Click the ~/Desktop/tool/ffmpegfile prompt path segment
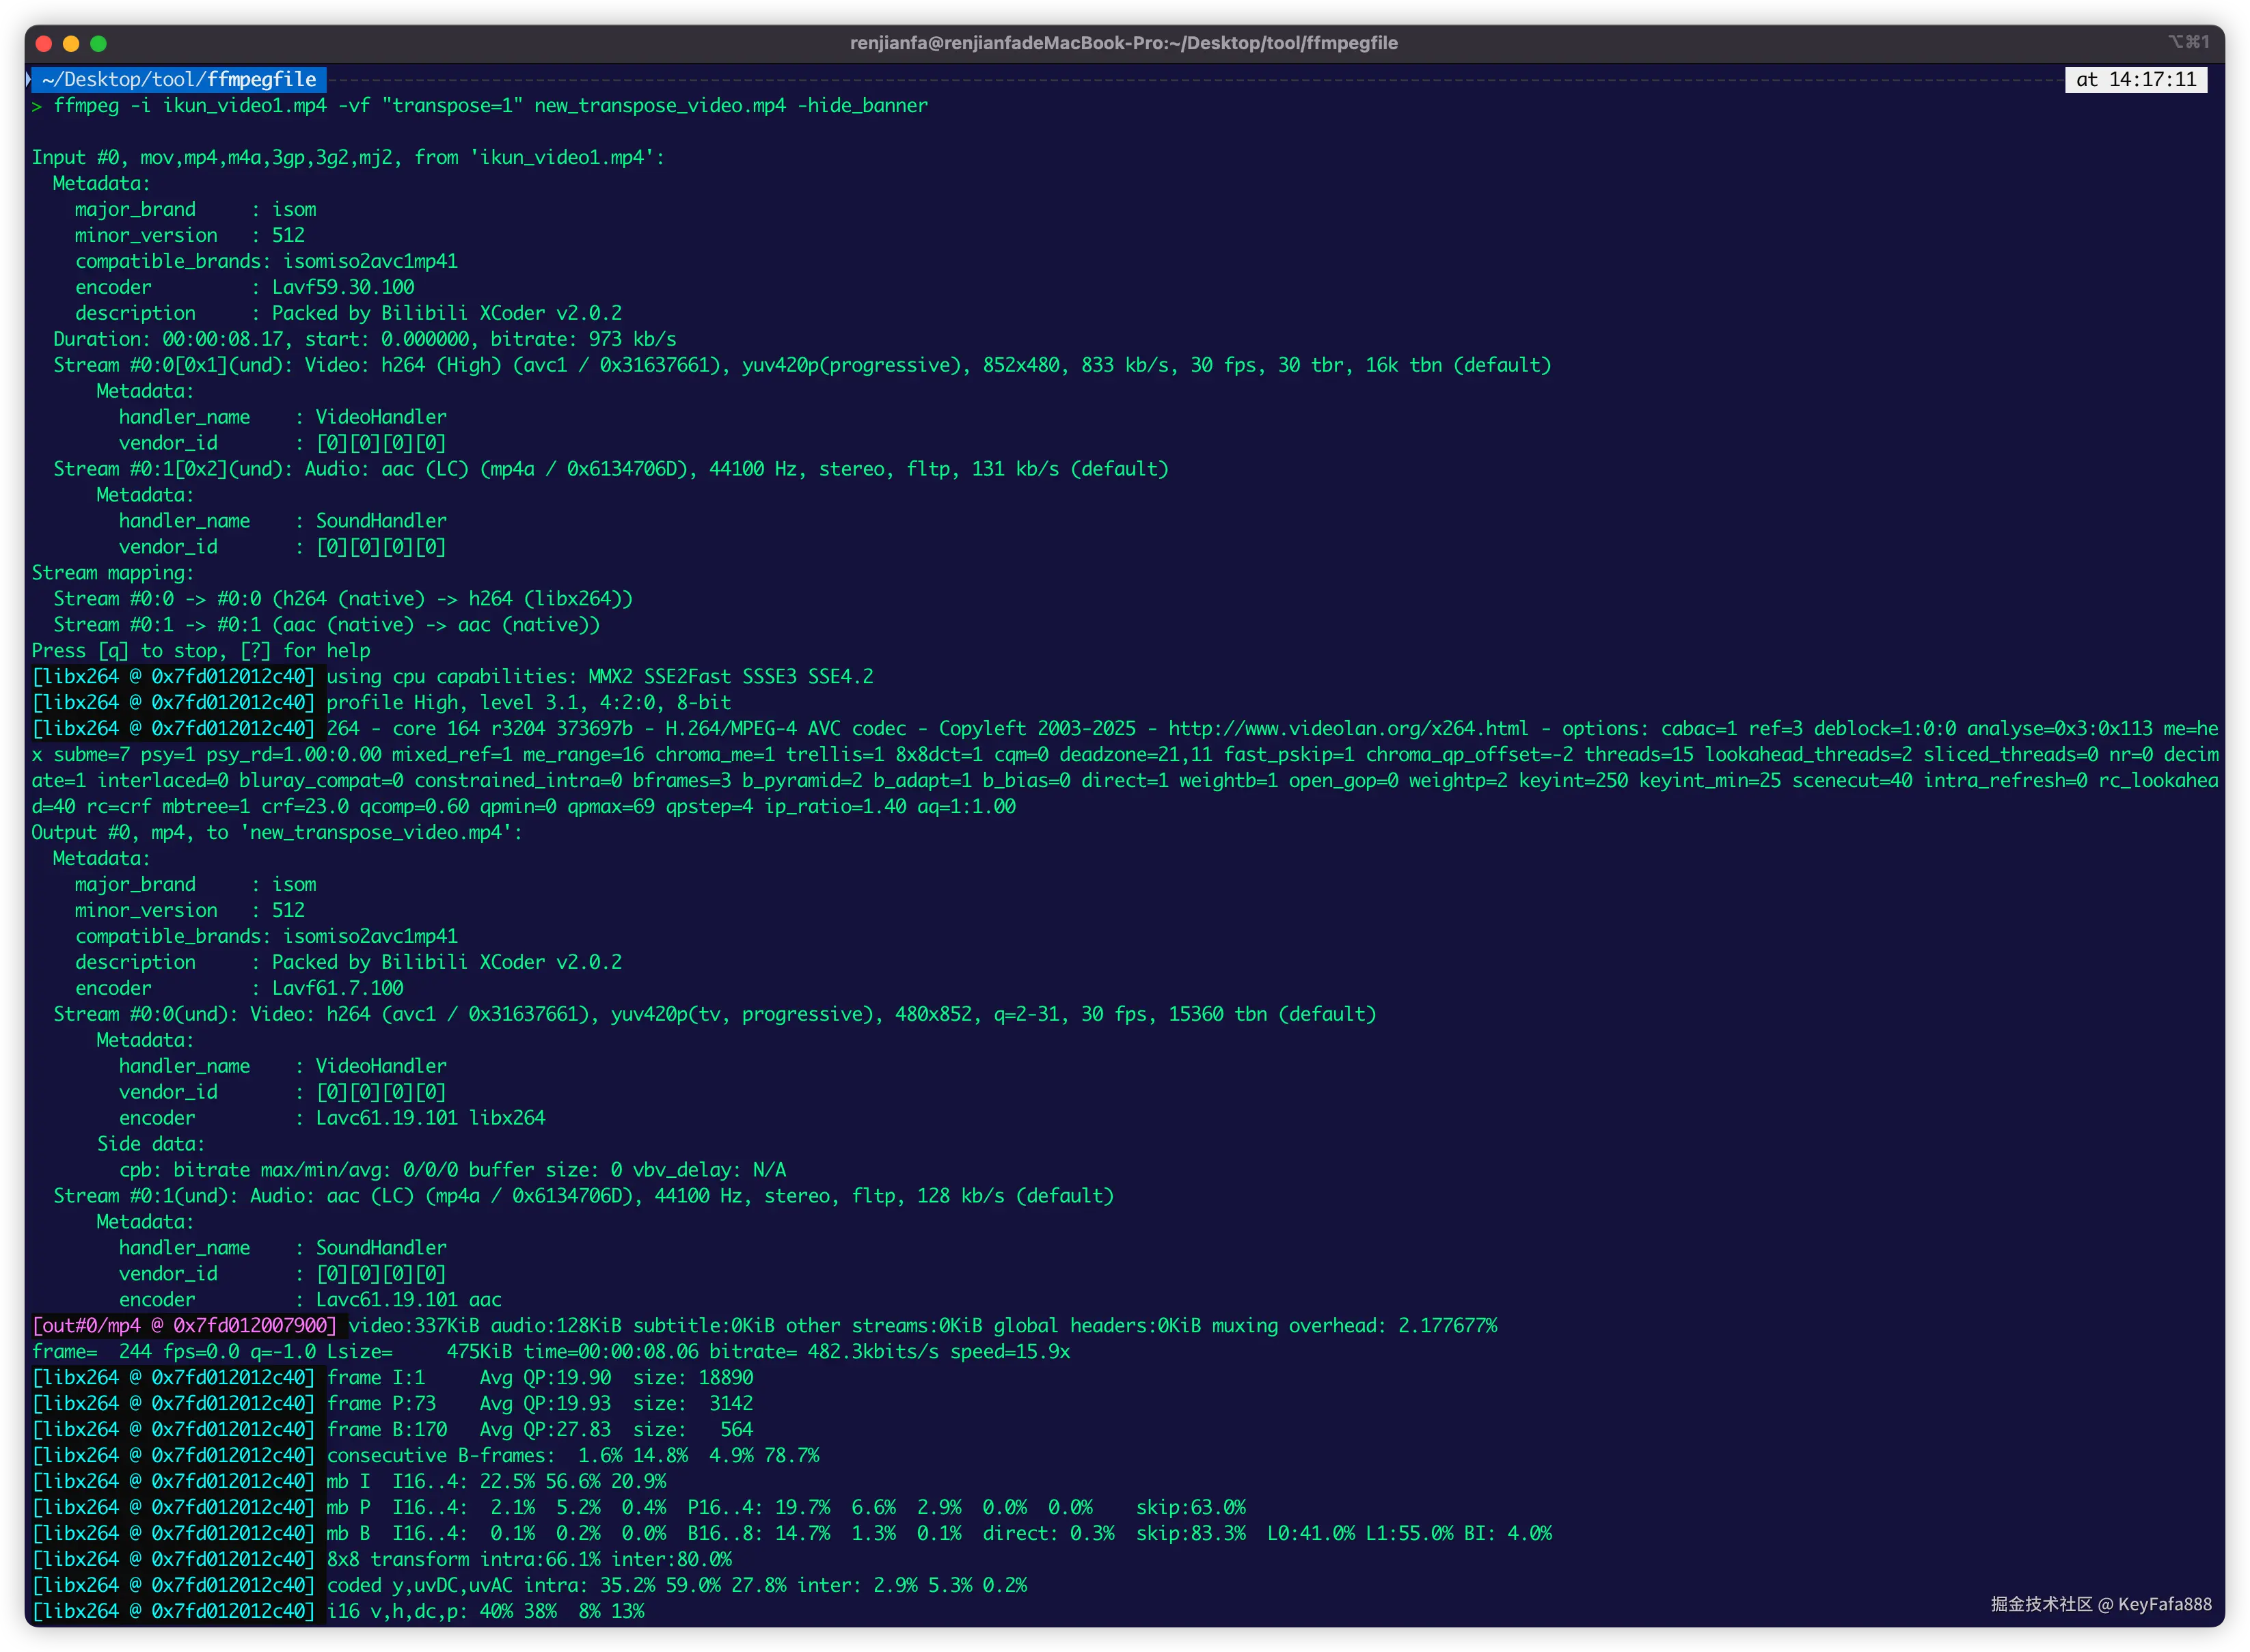2250x1652 pixels. click(x=179, y=79)
